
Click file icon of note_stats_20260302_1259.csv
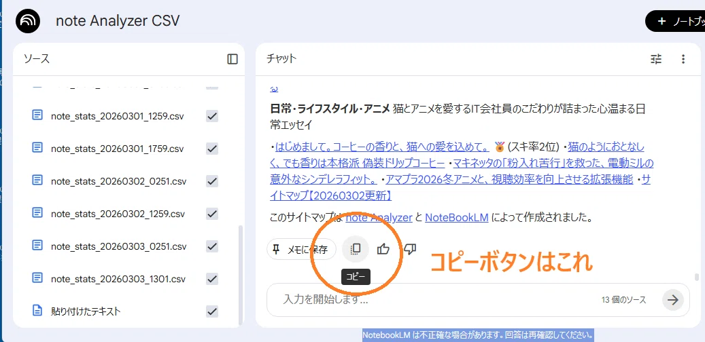pos(37,213)
